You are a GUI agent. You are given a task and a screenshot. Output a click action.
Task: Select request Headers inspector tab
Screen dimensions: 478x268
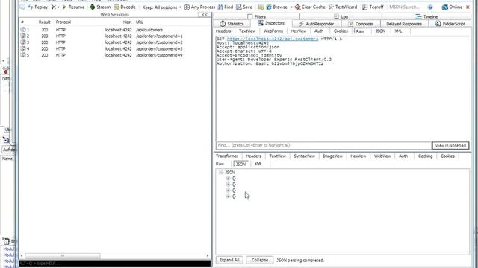pos(223,31)
